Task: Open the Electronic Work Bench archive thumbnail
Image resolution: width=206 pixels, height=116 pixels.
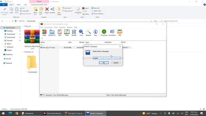Action: 32,36
